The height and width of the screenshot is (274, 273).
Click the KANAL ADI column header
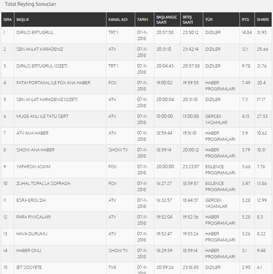[120, 20]
